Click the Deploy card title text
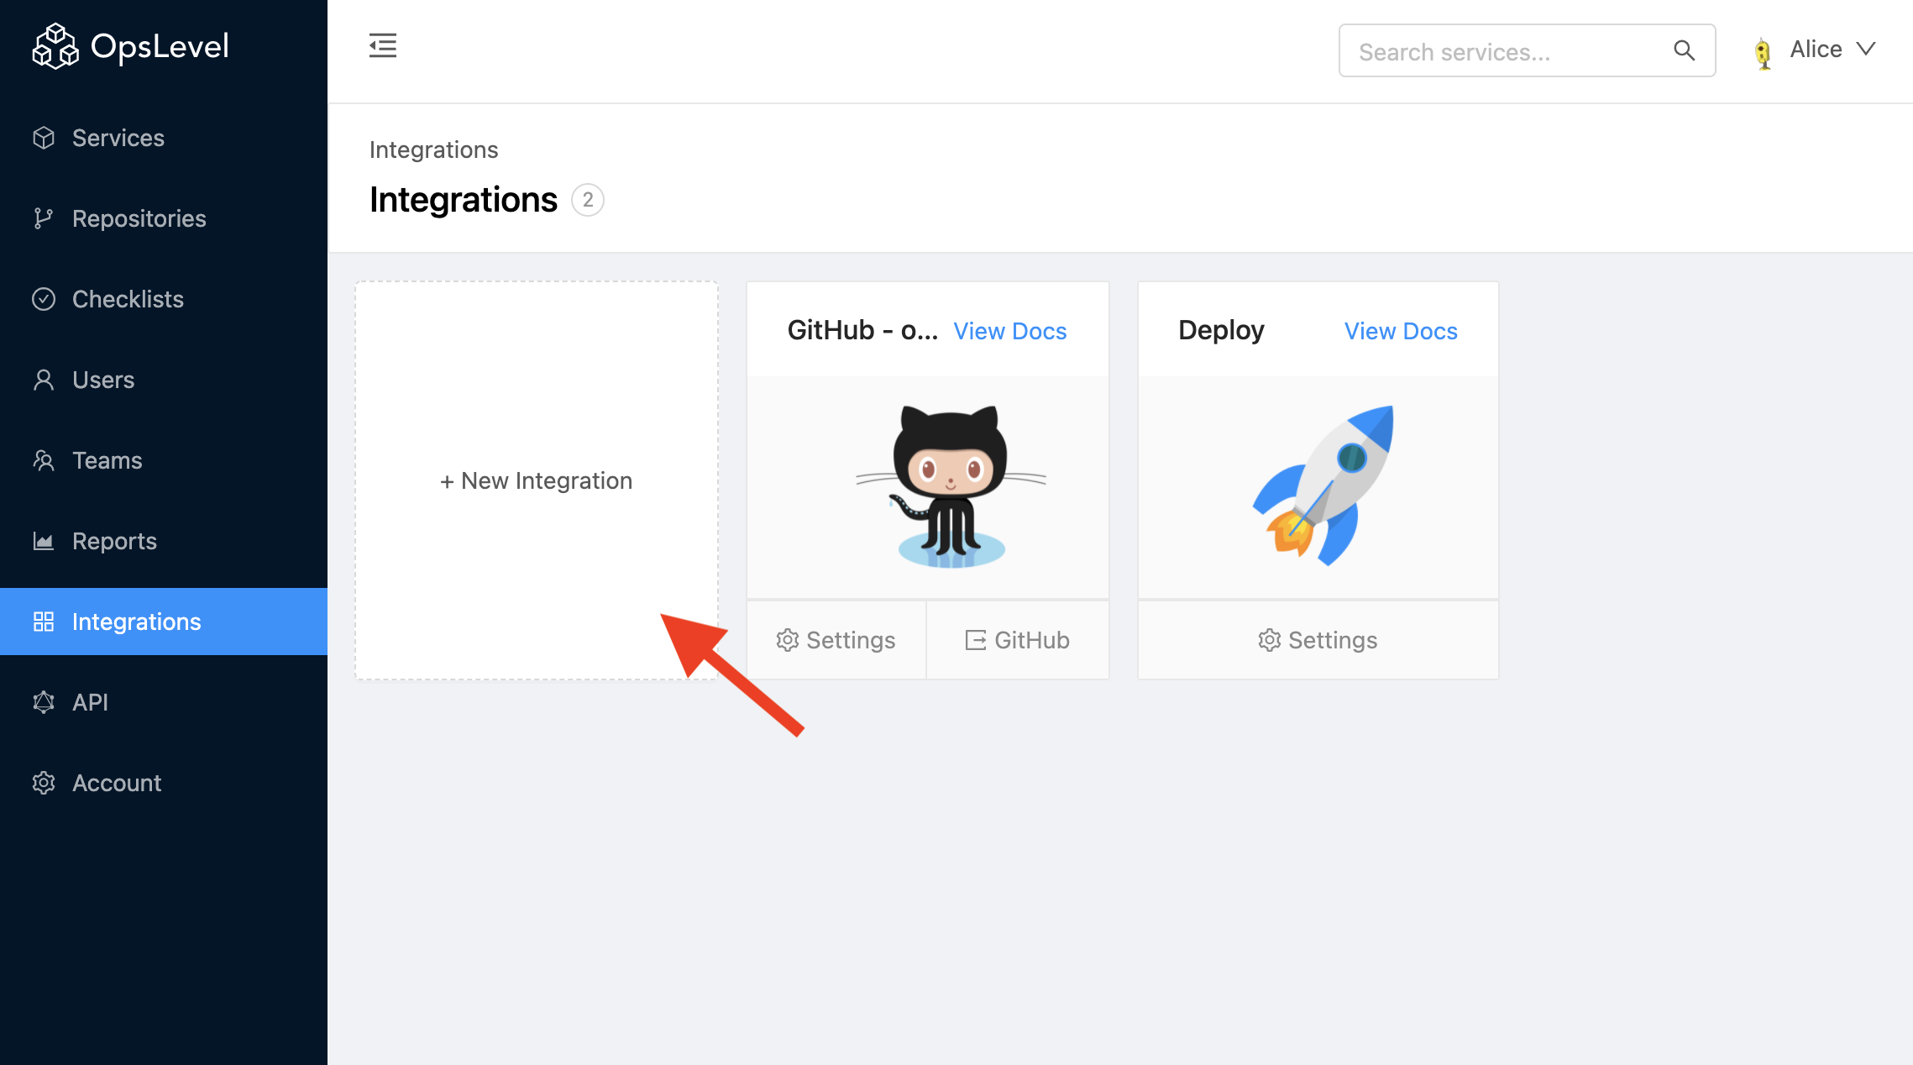This screenshot has height=1065, width=1913. click(x=1221, y=330)
